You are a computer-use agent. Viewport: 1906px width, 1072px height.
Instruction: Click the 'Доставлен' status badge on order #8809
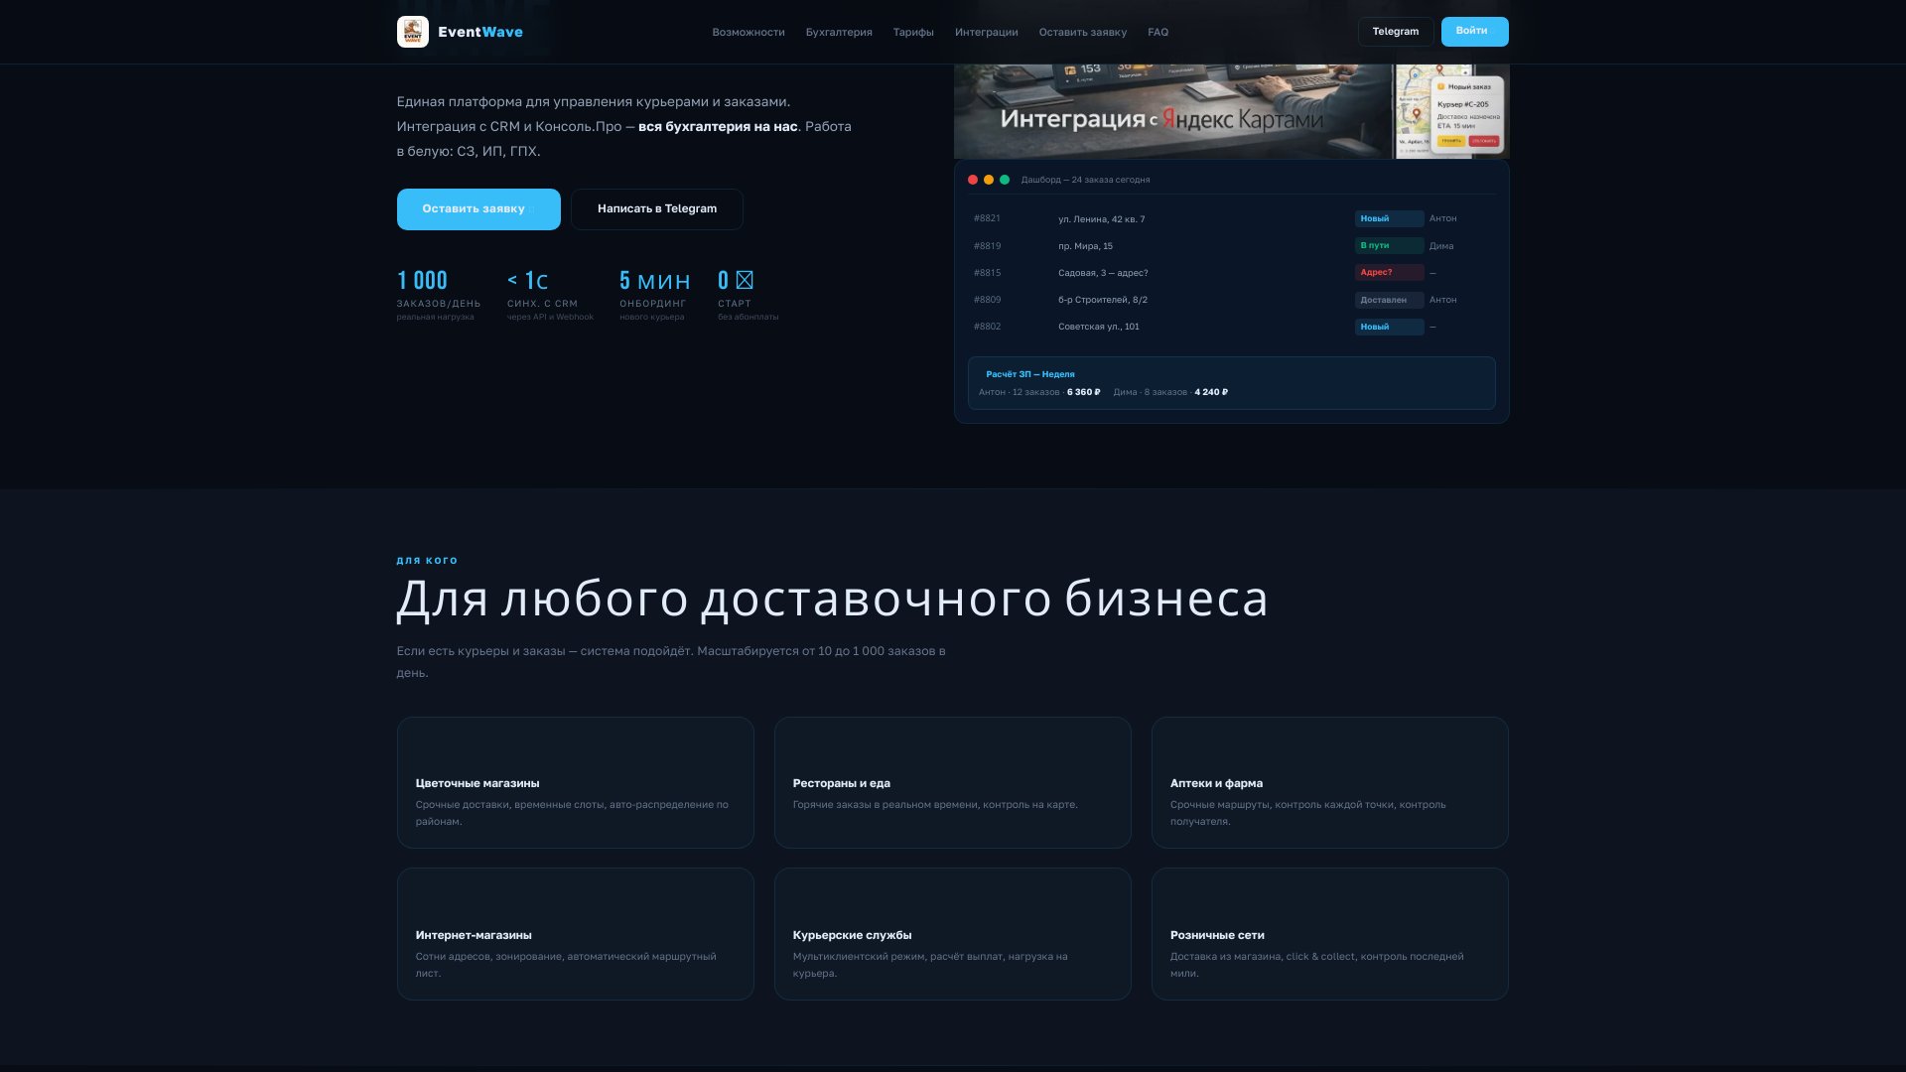(x=1389, y=299)
